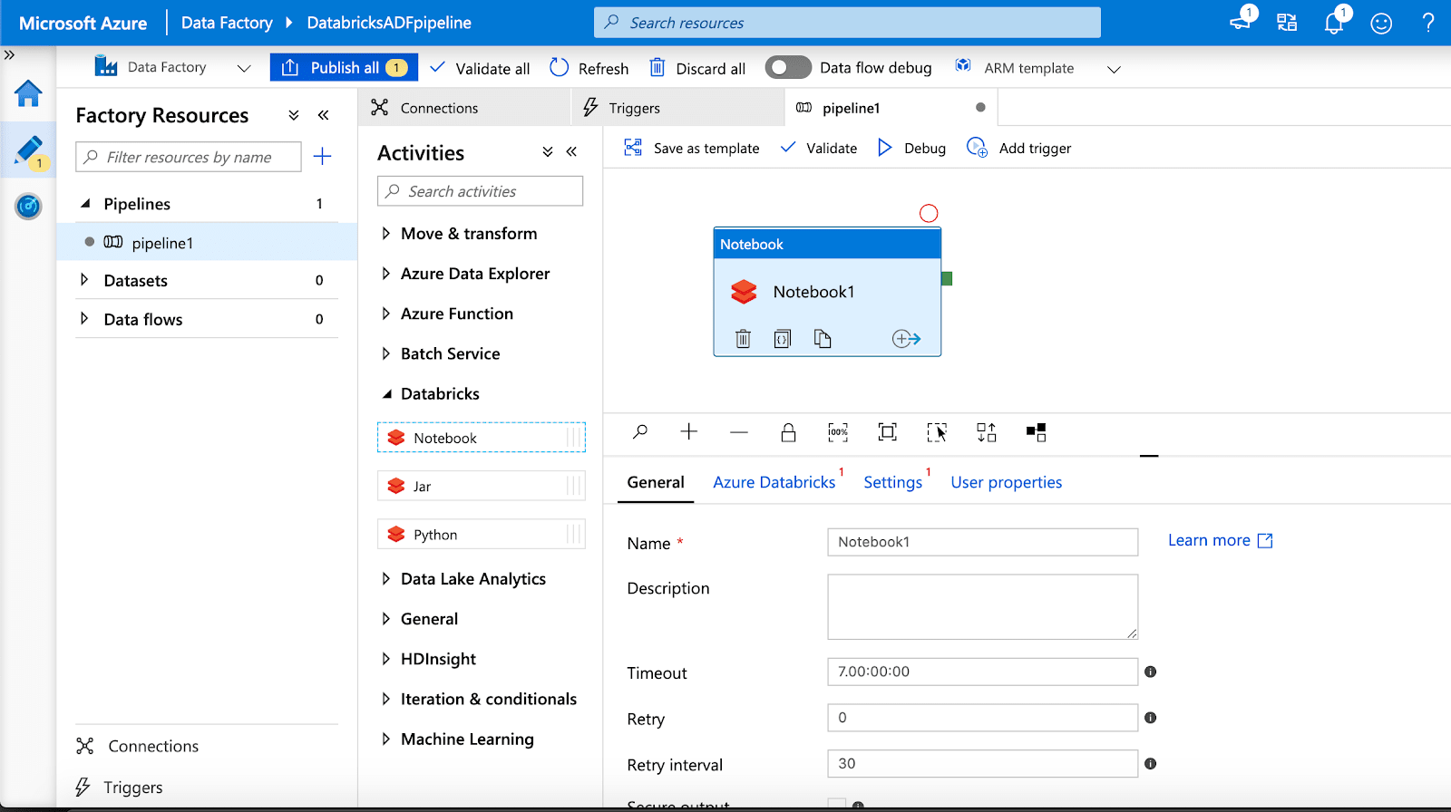The height and width of the screenshot is (812, 1451).
Task: Go to the Azure home icon
Action: pos(28,93)
